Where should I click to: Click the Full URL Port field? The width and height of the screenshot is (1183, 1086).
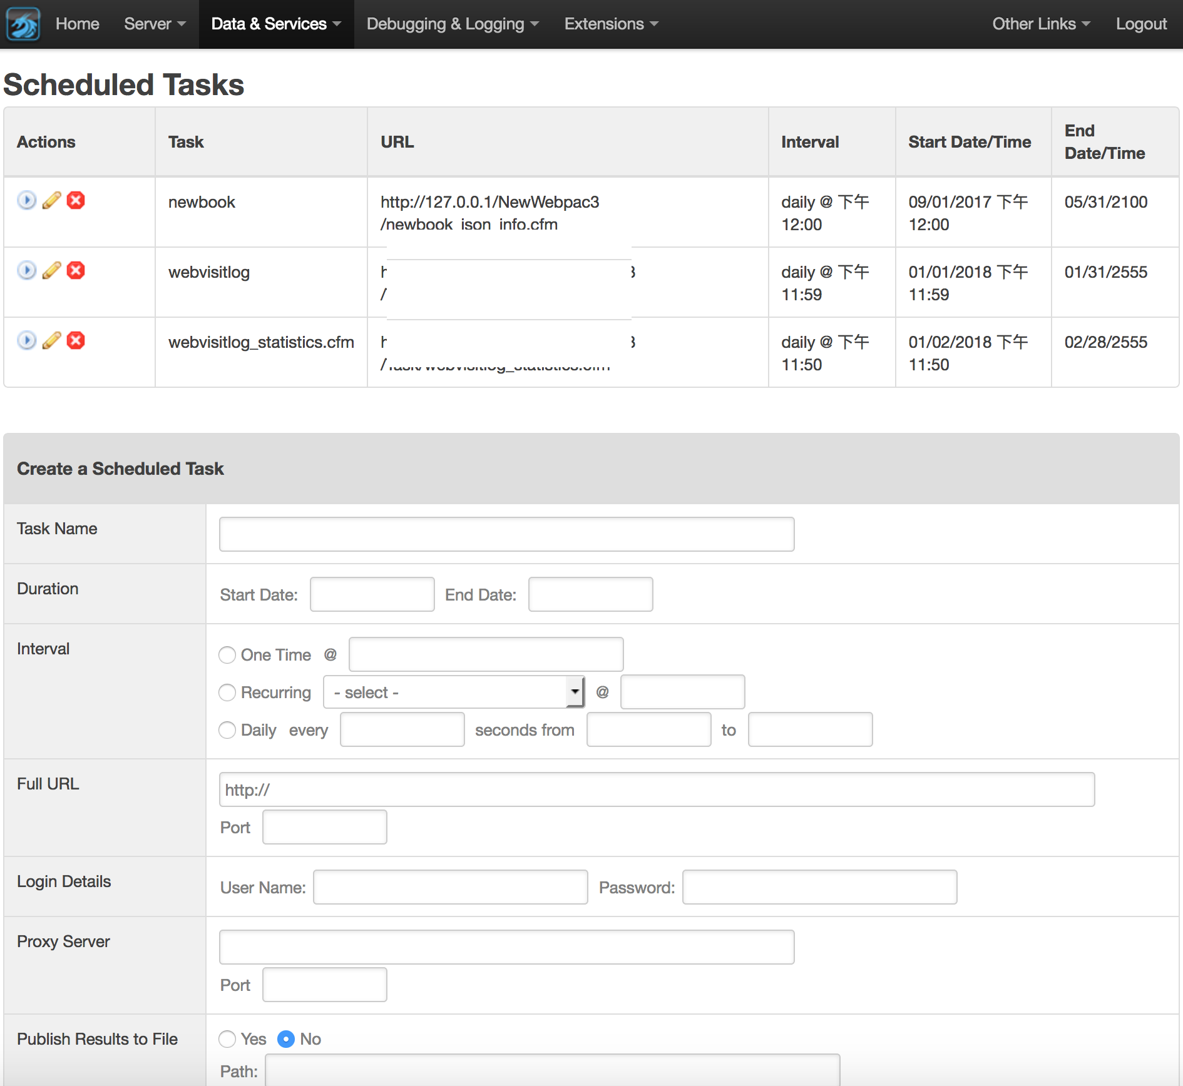pos(324,827)
